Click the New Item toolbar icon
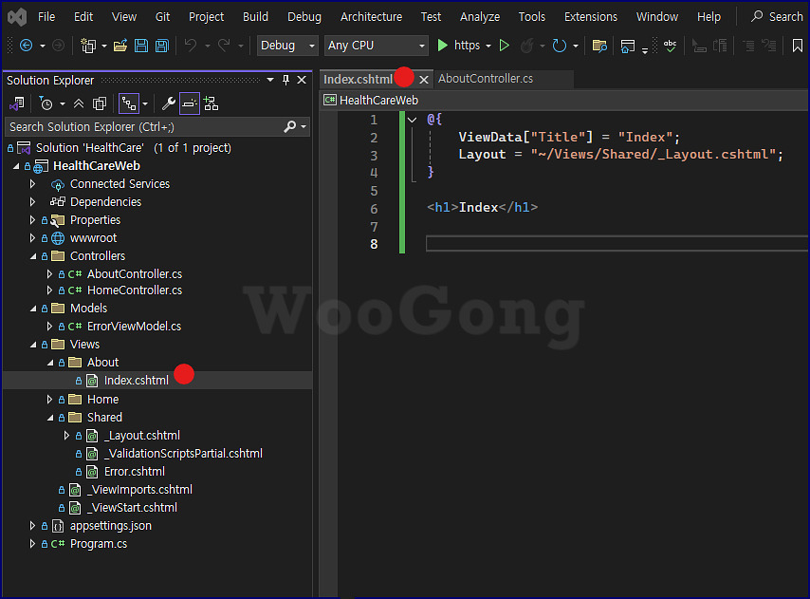The height and width of the screenshot is (599, 810). click(x=88, y=46)
